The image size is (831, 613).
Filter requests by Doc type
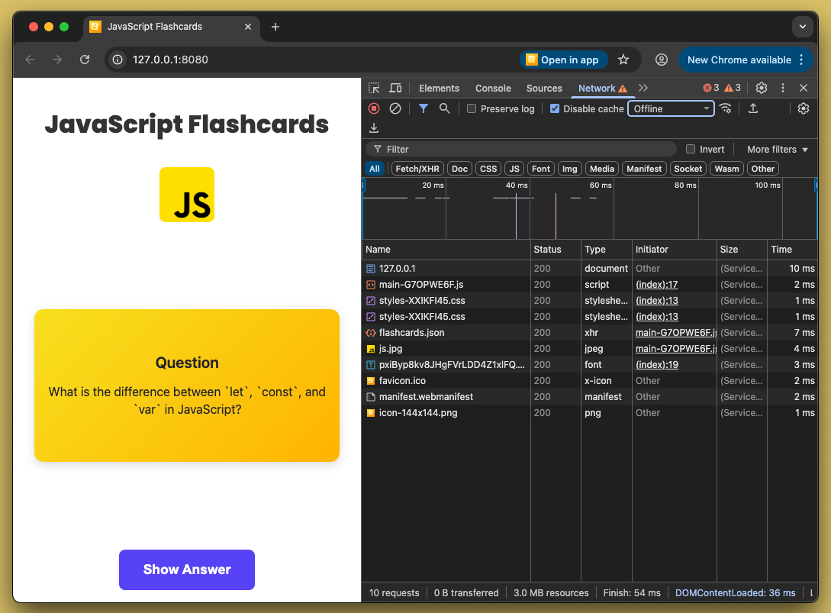point(459,169)
